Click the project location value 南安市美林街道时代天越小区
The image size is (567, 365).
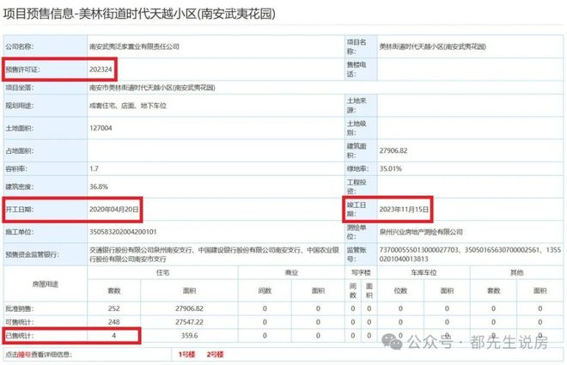152,88
